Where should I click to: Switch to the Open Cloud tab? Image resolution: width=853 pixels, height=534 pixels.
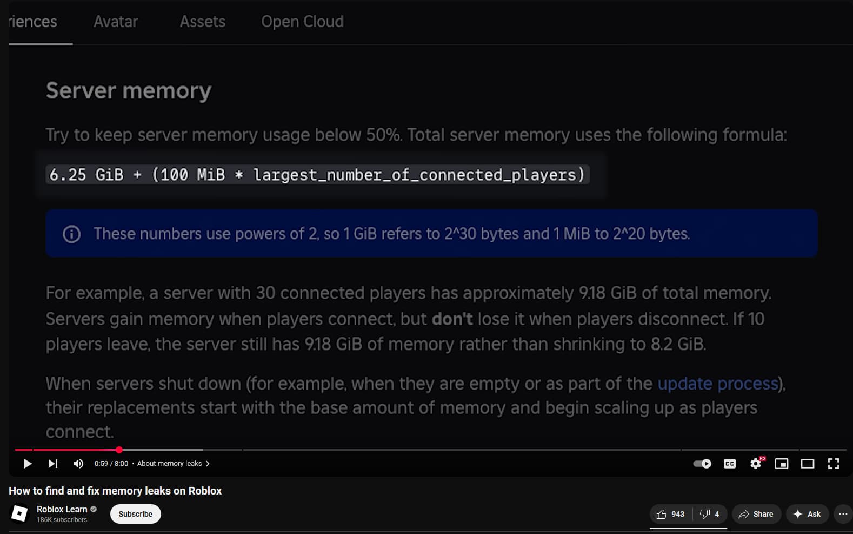(302, 22)
